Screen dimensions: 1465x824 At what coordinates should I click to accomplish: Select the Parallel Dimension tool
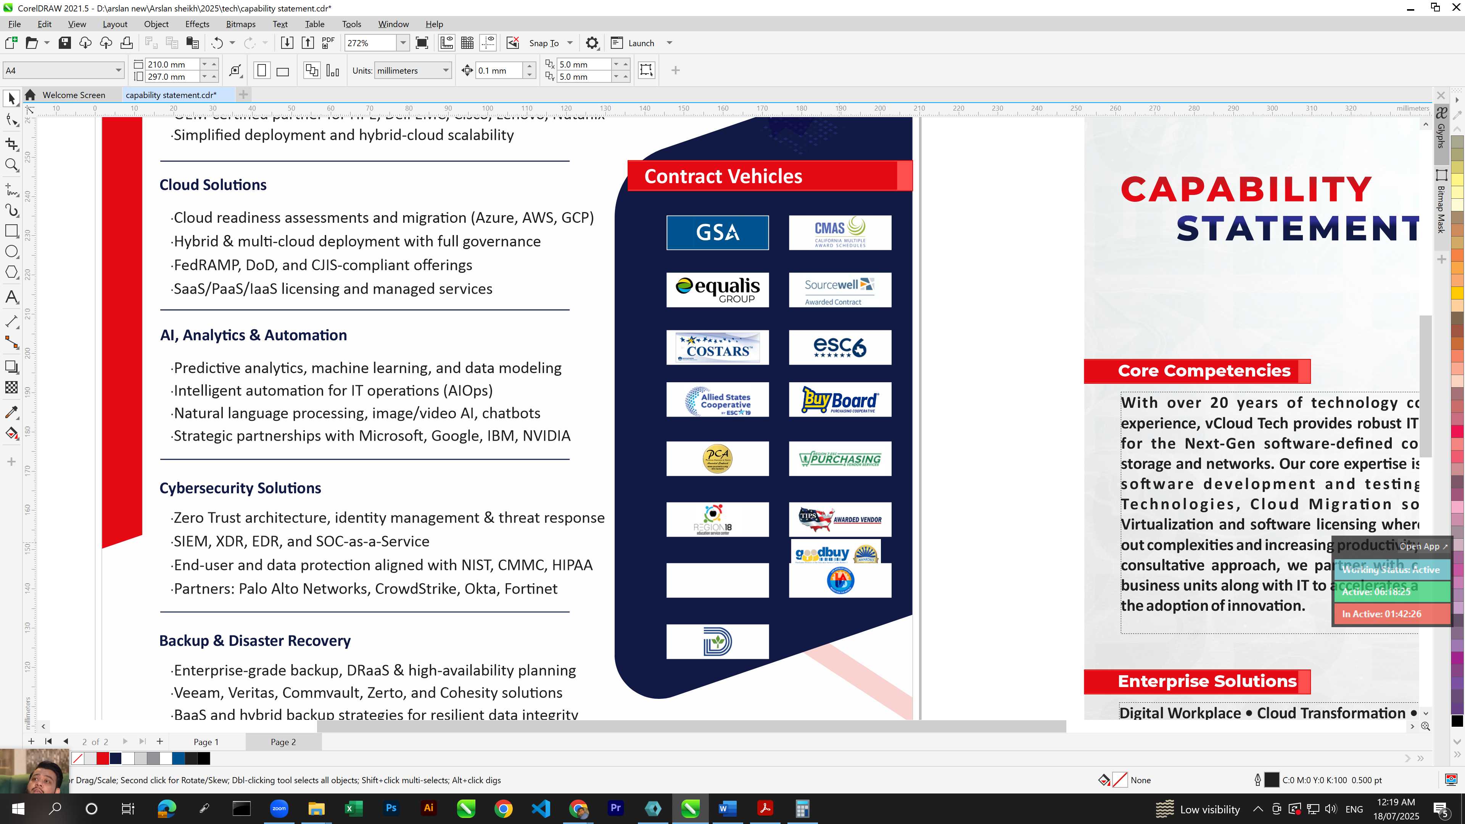pyautogui.click(x=11, y=321)
